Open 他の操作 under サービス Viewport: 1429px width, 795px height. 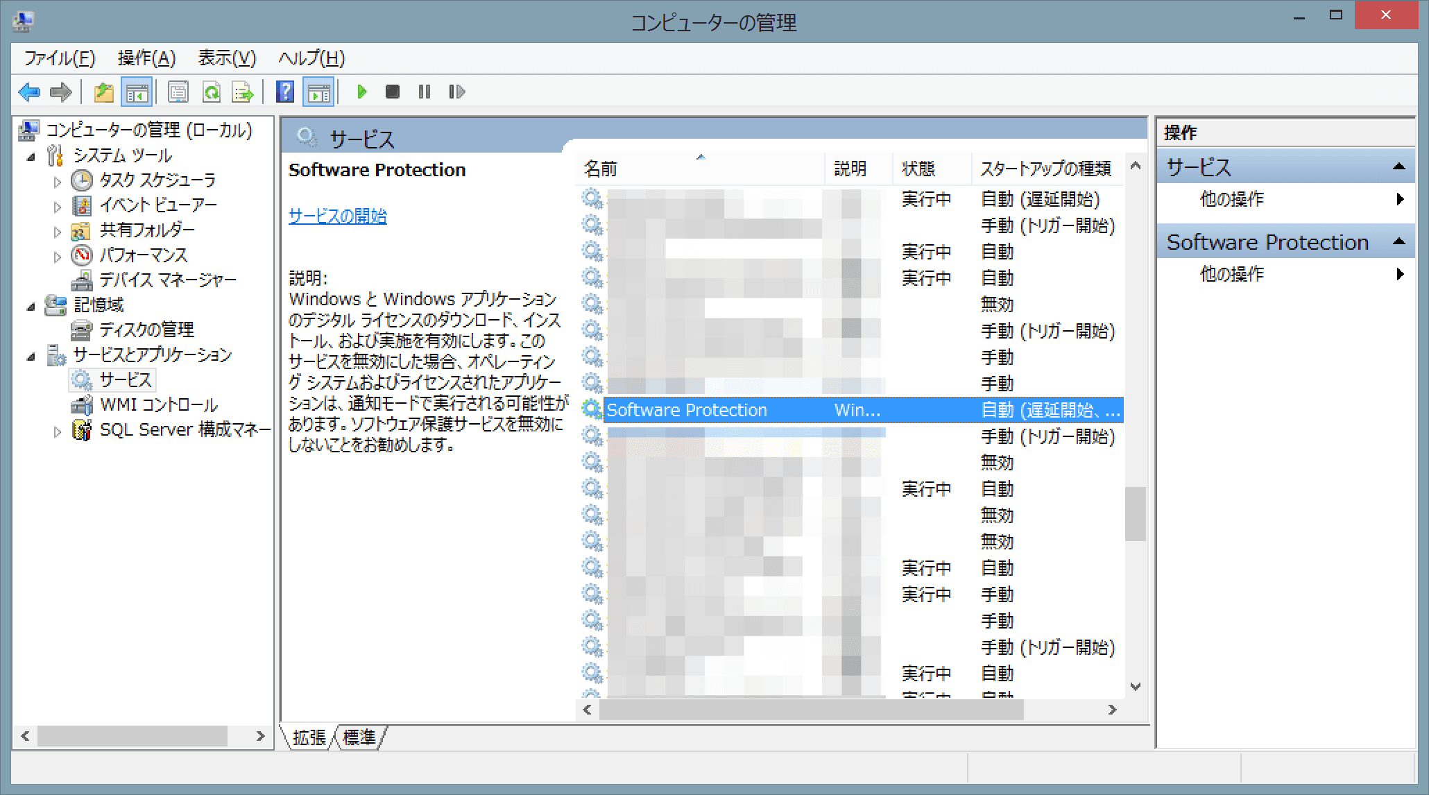[1235, 200]
